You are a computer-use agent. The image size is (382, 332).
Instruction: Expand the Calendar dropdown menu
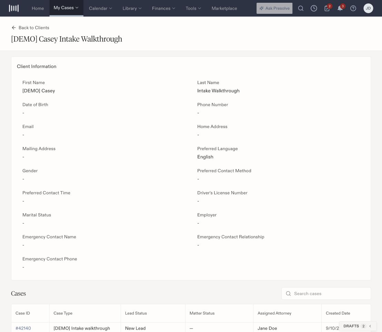point(100,8)
